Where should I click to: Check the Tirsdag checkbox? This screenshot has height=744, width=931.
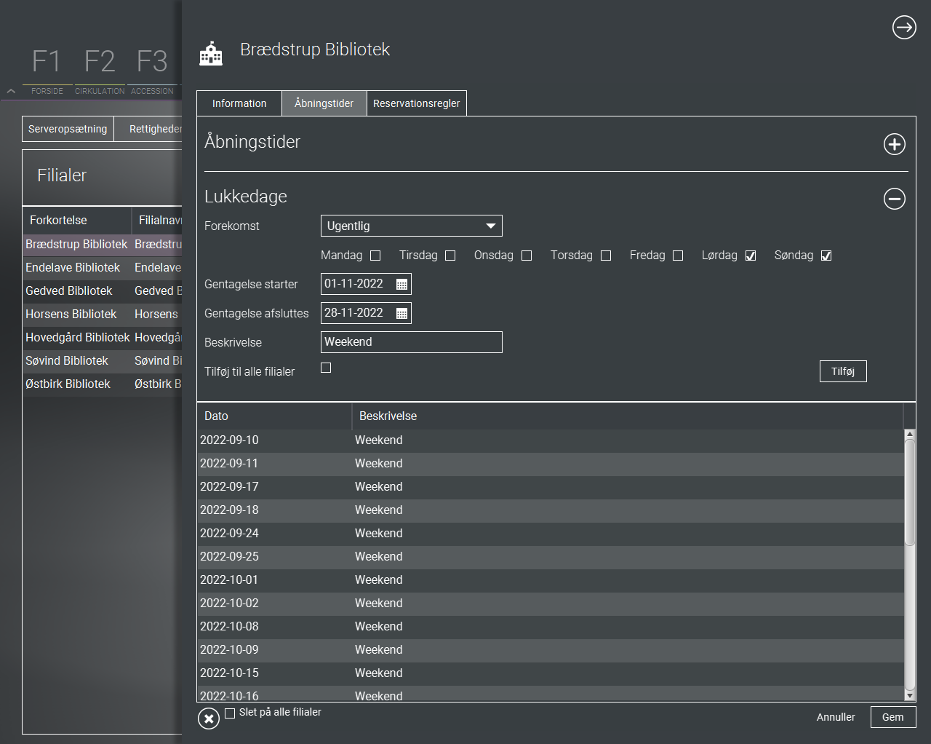[x=450, y=256]
